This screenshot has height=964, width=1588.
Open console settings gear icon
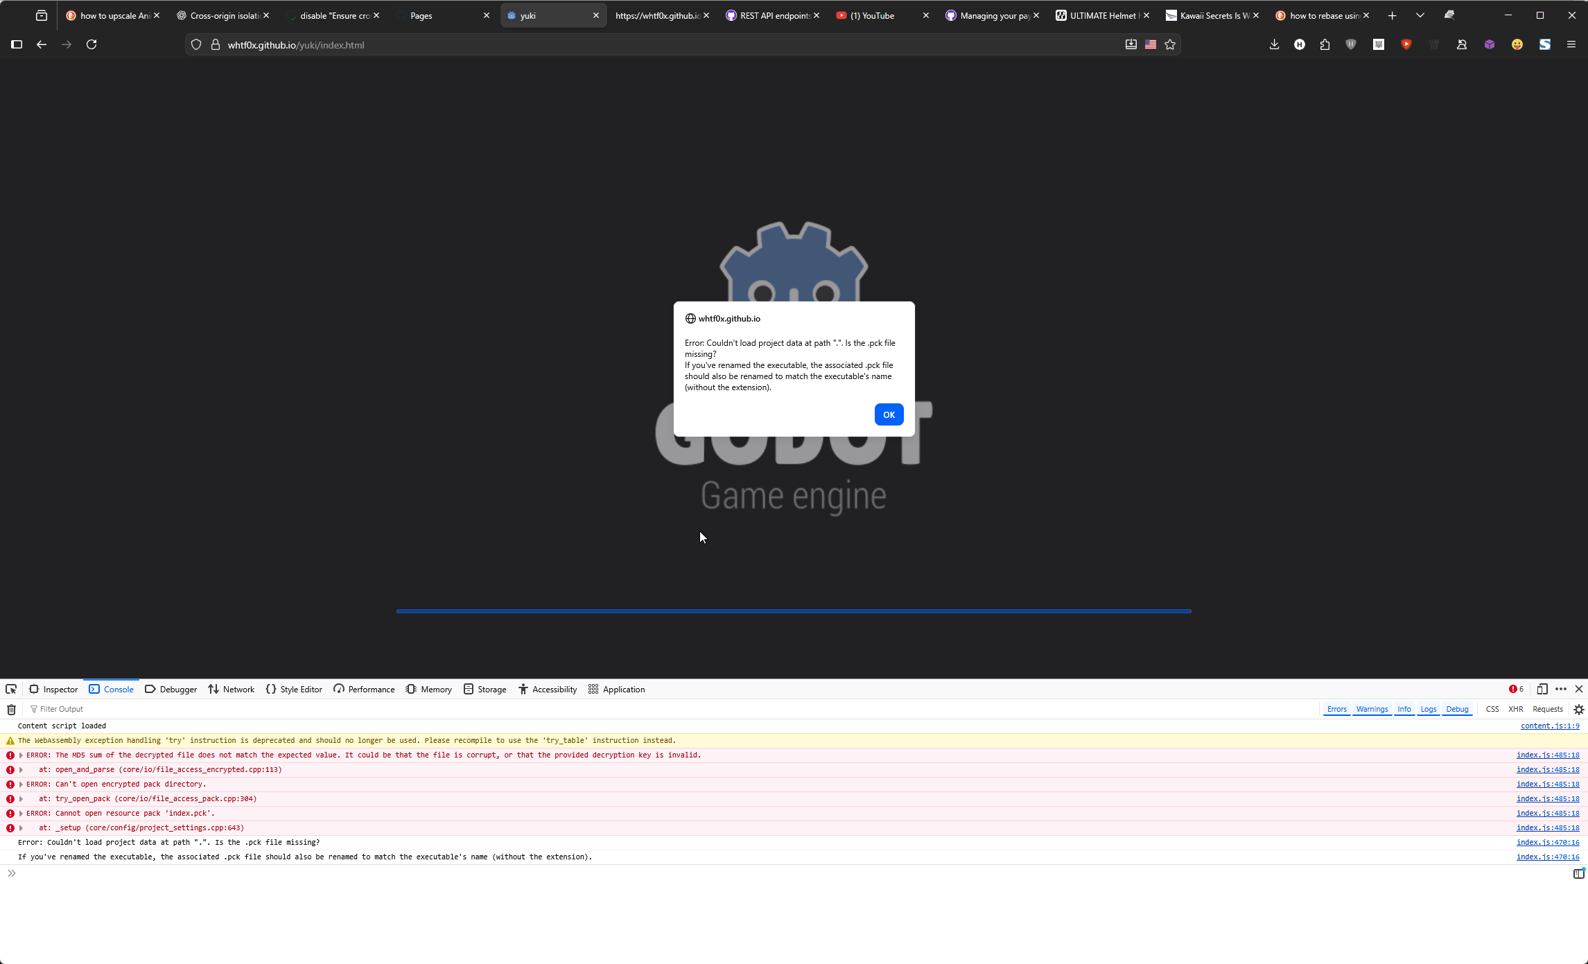[1579, 709]
